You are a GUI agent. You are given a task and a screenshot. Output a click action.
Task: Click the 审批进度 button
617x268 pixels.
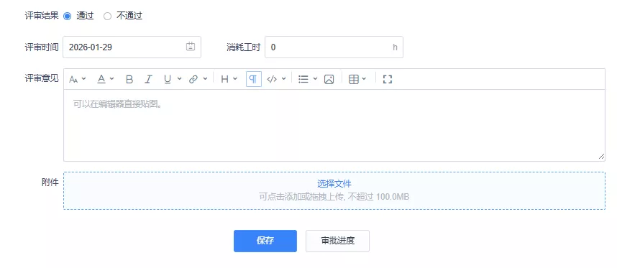pyautogui.click(x=337, y=241)
